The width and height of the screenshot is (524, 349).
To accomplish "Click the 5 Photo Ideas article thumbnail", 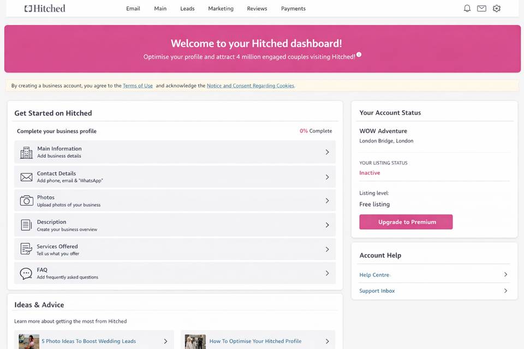I will (29, 342).
